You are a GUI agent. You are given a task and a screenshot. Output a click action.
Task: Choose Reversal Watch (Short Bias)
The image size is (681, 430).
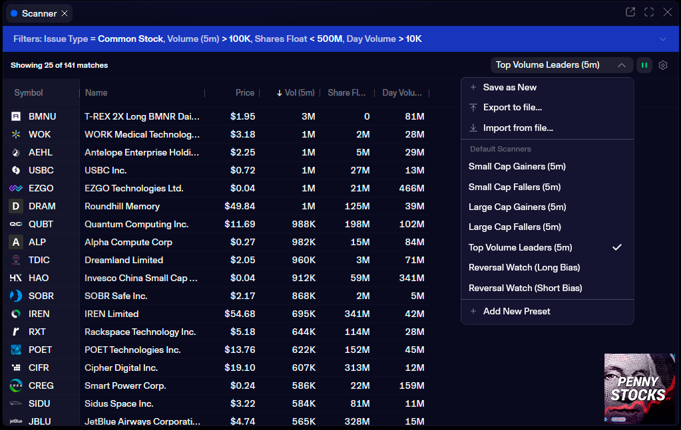[525, 288]
